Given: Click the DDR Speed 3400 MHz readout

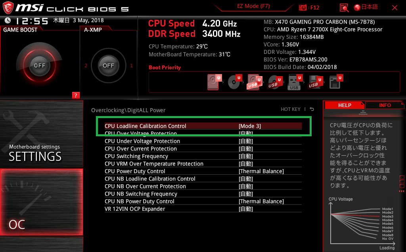Looking at the screenshot, I should [x=194, y=34].
